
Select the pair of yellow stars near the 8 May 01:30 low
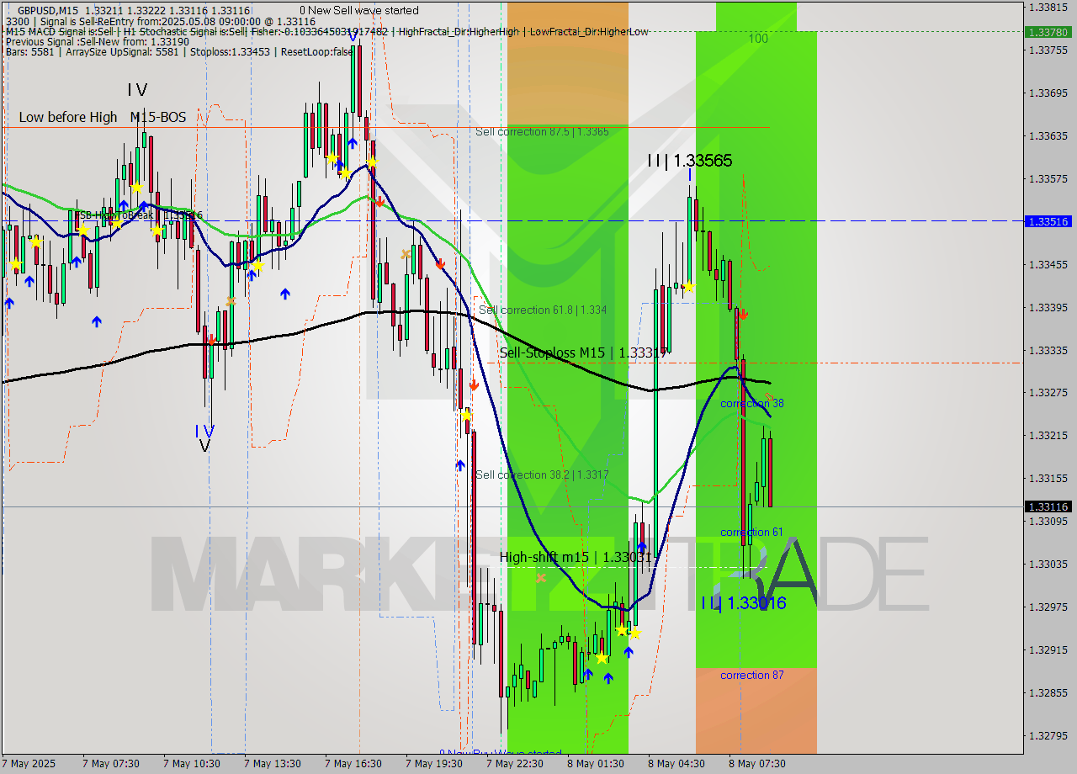(x=627, y=631)
